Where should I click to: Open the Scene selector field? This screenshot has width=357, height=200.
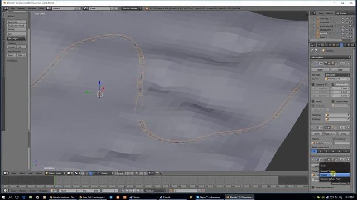coord(99,8)
